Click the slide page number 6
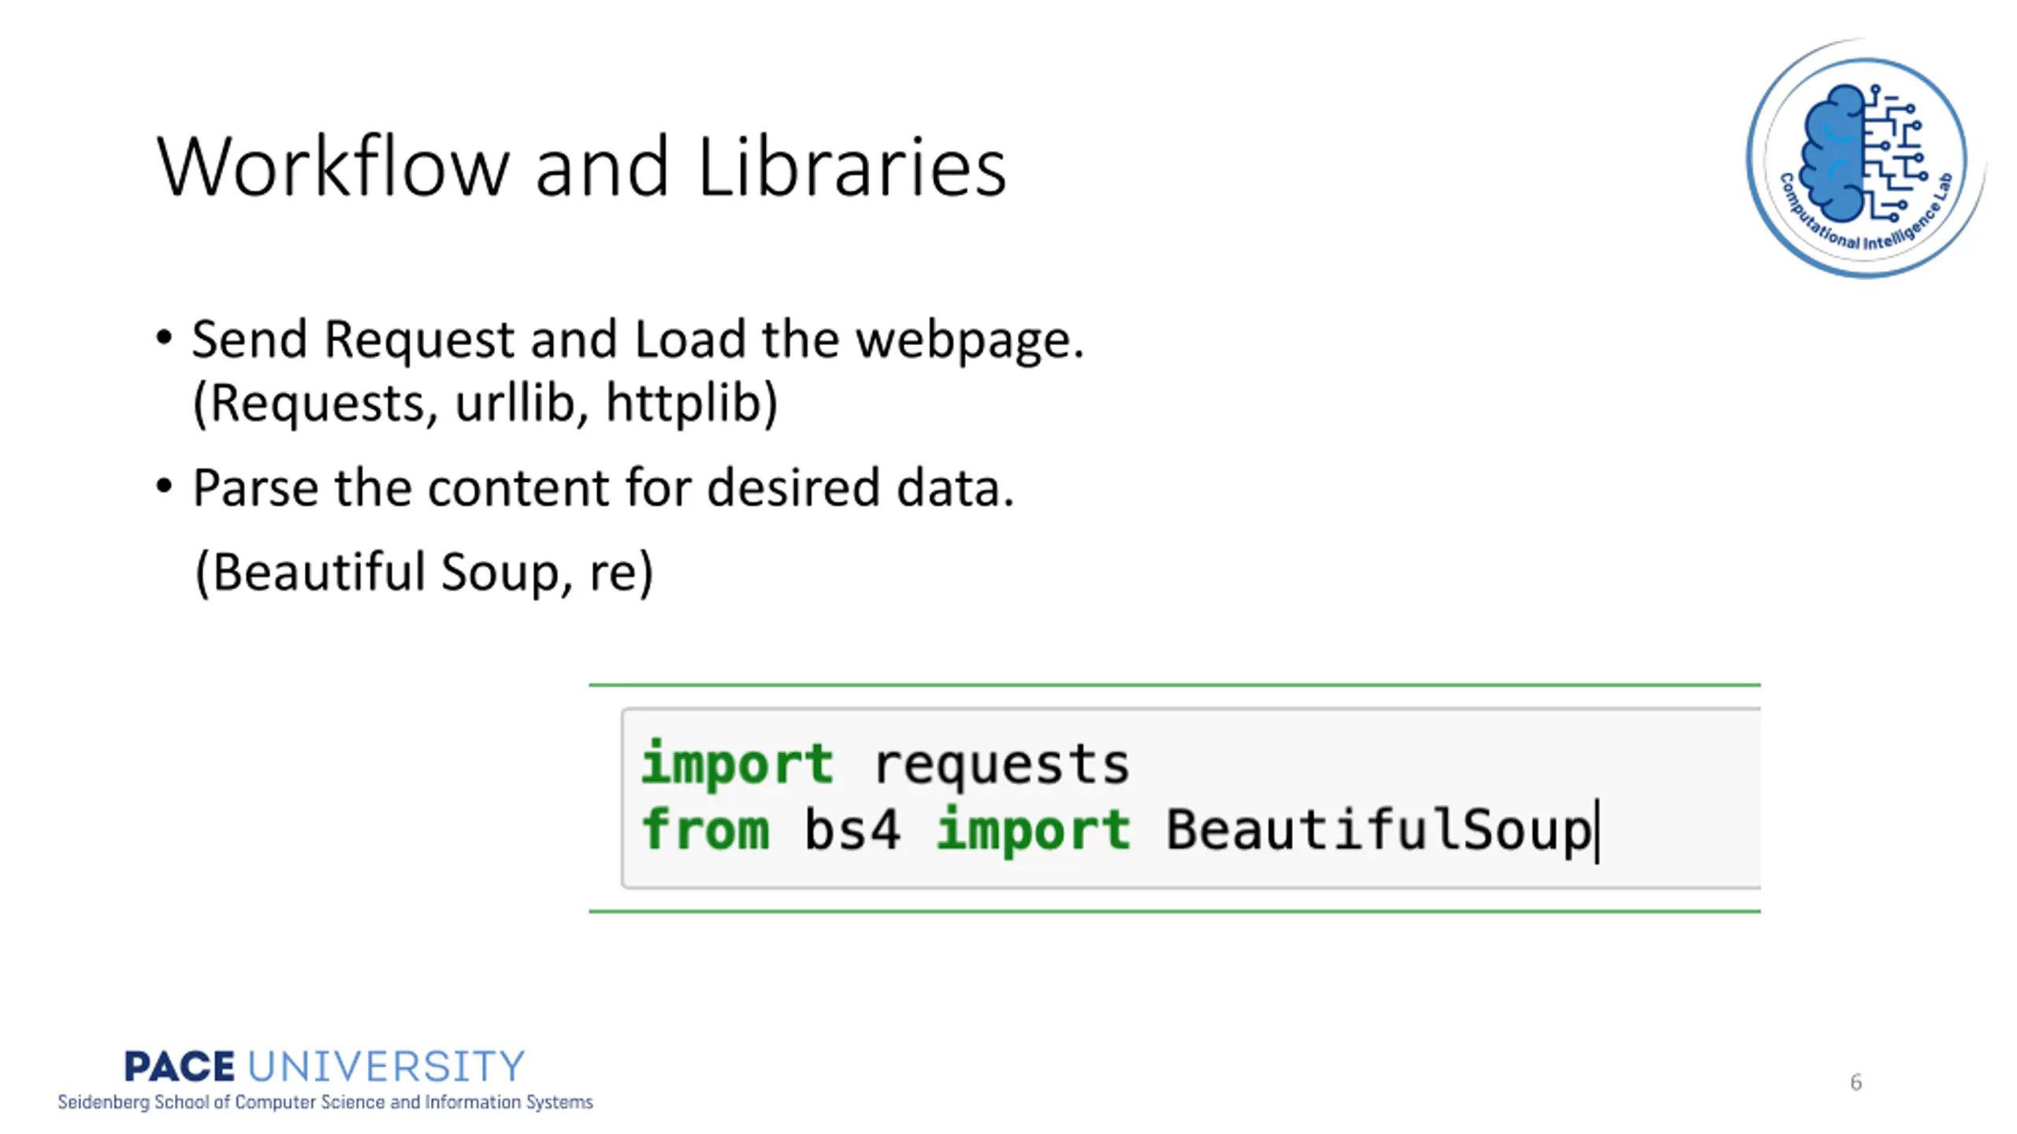Screen dimensions: 2017x1134 pos(1856,1082)
